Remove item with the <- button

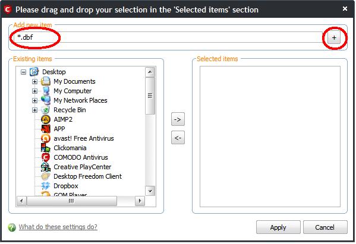tap(178, 137)
